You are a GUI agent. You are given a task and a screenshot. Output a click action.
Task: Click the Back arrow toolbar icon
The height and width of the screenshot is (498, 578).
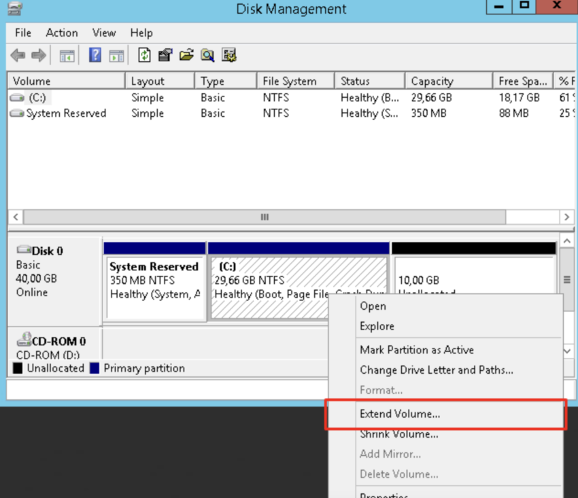coord(18,56)
